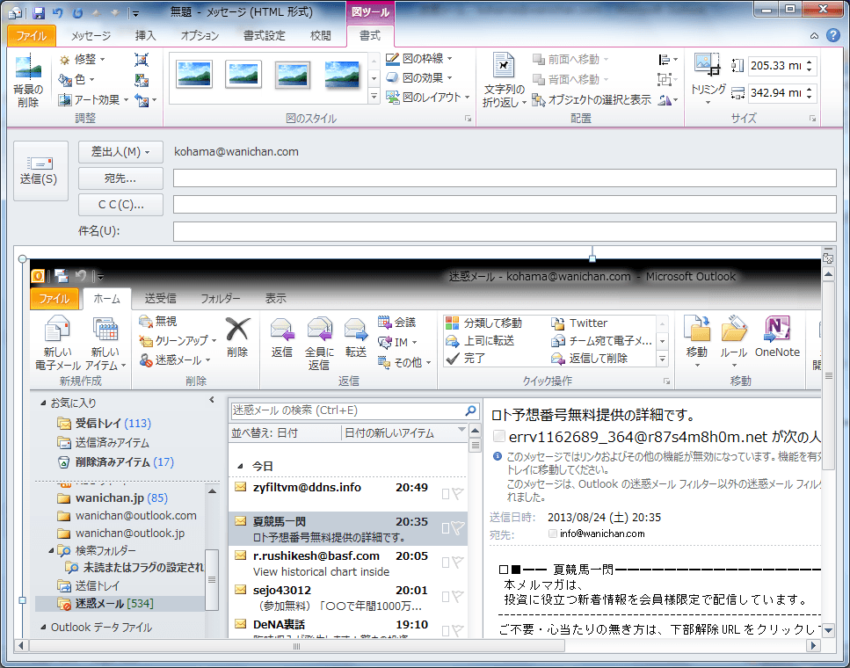Click the Save icon in quick access toolbar
Viewport: 850px width, 668px height.
point(38,12)
